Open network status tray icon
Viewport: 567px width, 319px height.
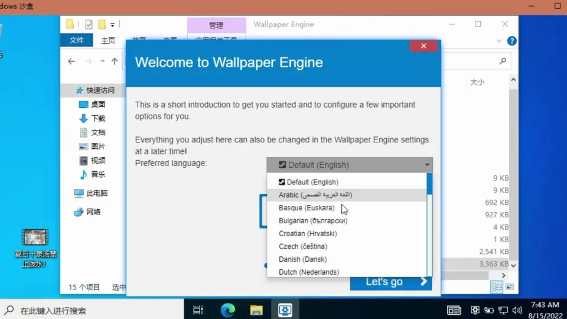(x=503, y=310)
